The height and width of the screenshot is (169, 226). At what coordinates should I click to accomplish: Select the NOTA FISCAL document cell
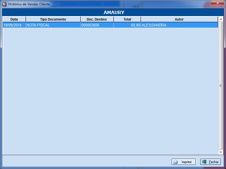click(x=53, y=25)
